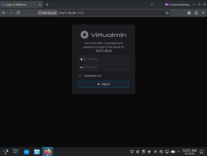Click the Private browsing indicator
The image size is (207, 156).
177,5
